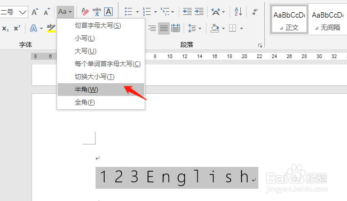Toggle the Subscript button

(5, 28)
